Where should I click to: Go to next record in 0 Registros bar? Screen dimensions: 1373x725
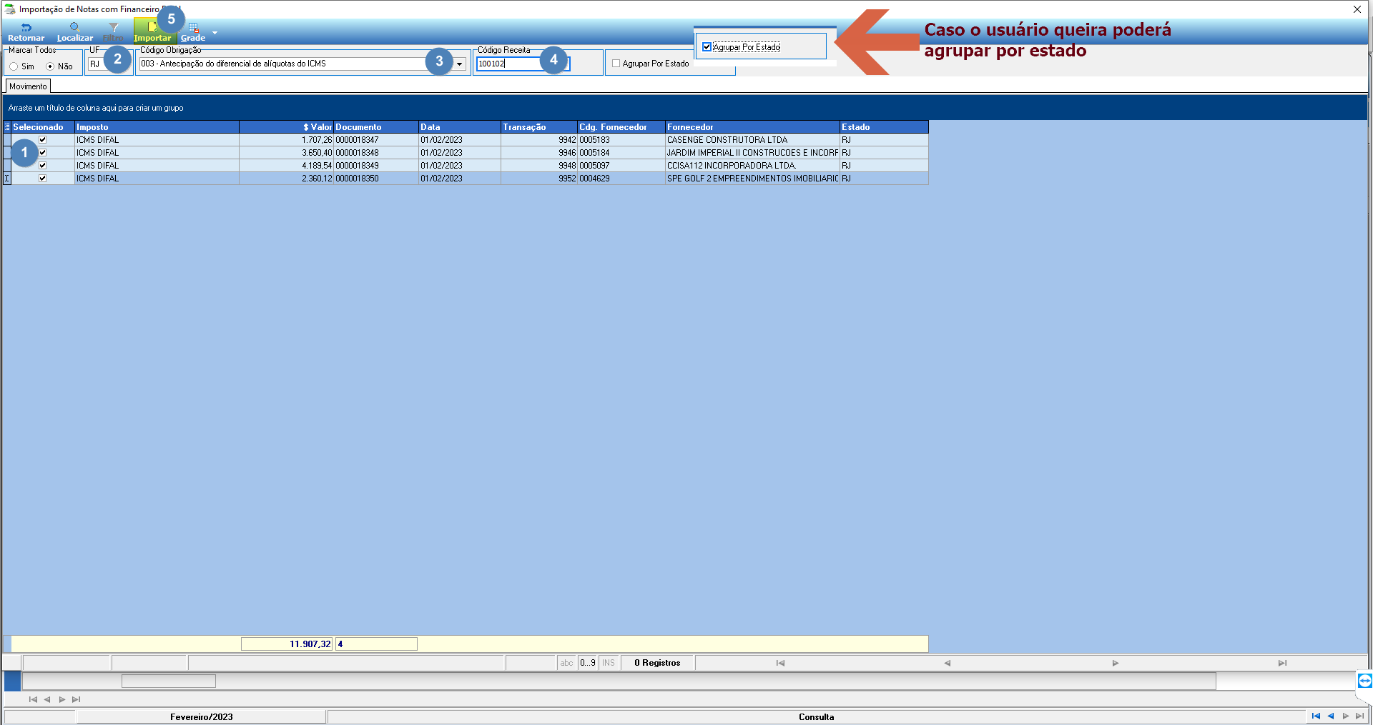tap(1115, 663)
